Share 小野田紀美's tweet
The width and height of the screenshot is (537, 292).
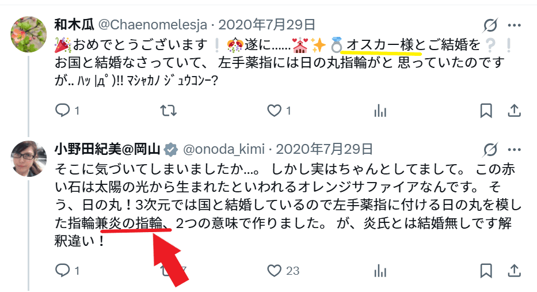click(x=514, y=271)
